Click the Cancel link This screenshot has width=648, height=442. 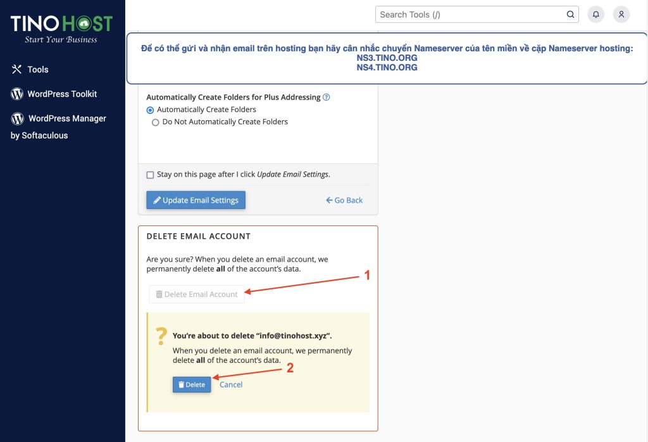[231, 384]
